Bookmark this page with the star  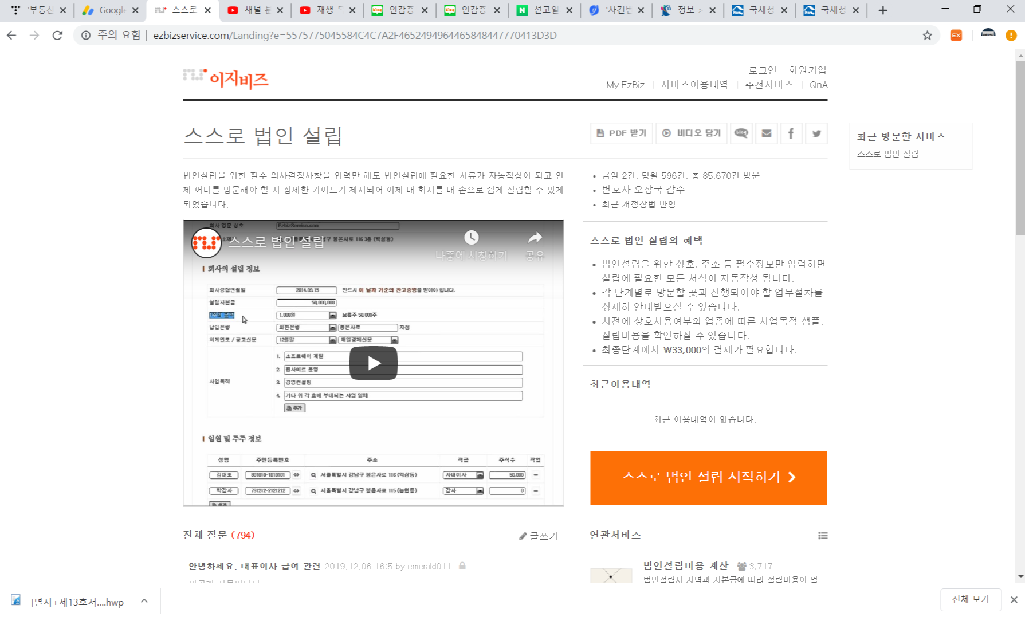(x=927, y=36)
